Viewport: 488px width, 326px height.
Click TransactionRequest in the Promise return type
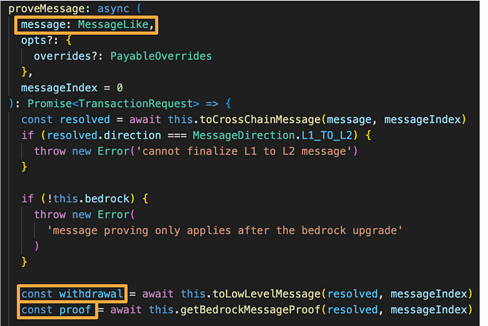tap(135, 104)
